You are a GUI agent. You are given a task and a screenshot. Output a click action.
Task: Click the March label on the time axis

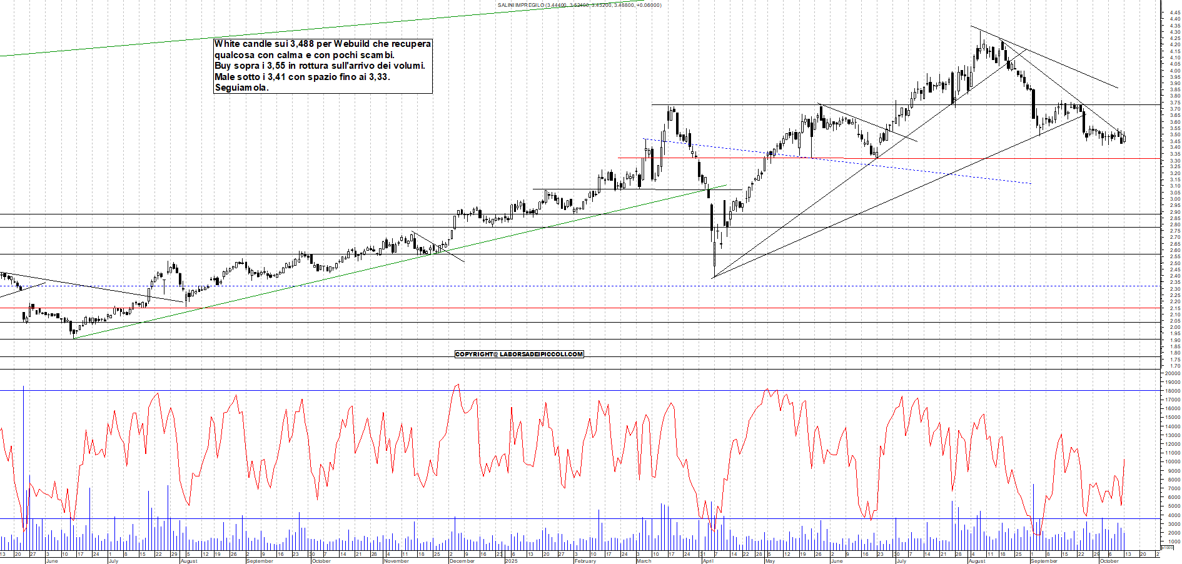tap(644, 561)
